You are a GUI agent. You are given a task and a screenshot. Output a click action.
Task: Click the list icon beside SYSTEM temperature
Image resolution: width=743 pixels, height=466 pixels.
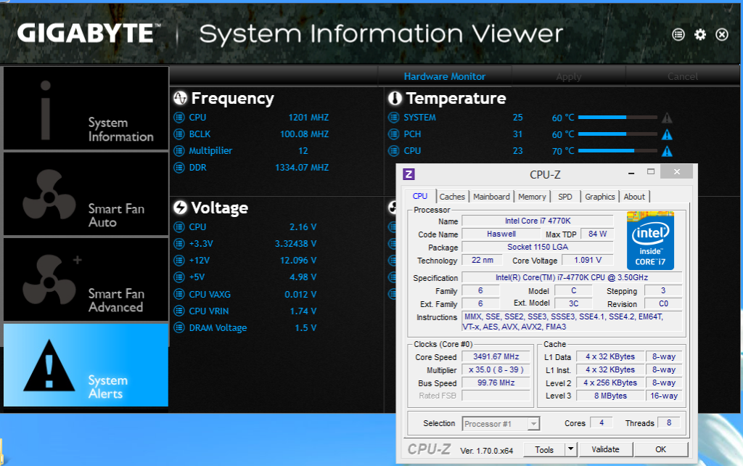click(394, 118)
